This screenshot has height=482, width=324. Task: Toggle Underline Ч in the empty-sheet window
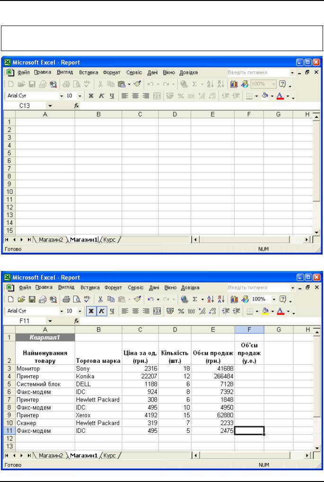(x=112, y=96)
